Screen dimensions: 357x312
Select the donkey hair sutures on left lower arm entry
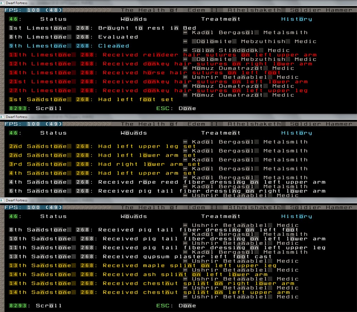tap(158, 81)
